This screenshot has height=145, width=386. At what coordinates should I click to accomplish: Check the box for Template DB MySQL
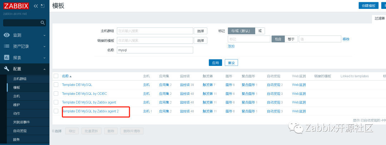(x=56, y=85)
